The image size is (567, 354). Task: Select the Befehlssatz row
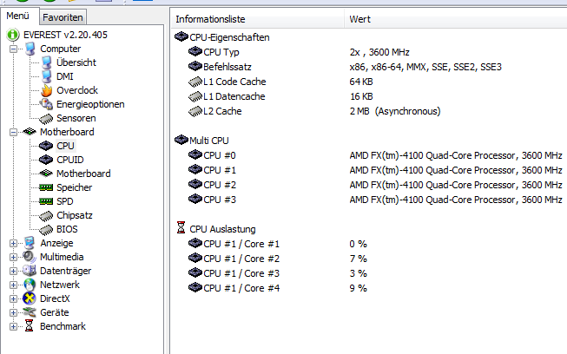369,67
